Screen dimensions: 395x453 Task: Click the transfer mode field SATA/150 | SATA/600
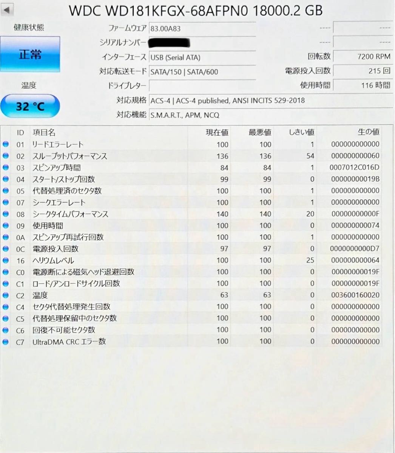(202, 72)
